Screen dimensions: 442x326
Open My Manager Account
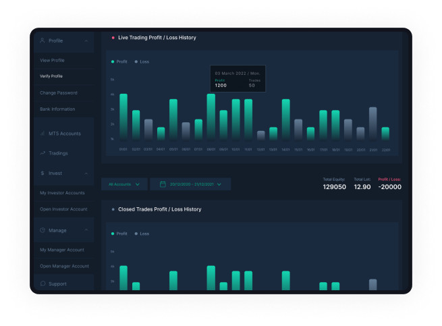(62, 250)
